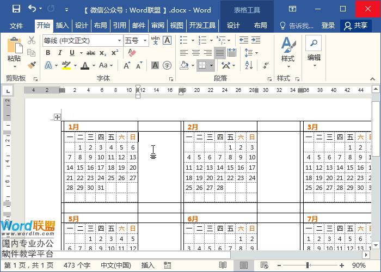Sort table contents A to Z

(x=249, y=65)
